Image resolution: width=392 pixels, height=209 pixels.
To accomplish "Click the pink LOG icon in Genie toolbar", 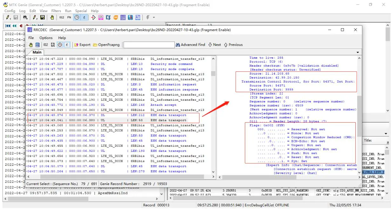I will [101, 17].
